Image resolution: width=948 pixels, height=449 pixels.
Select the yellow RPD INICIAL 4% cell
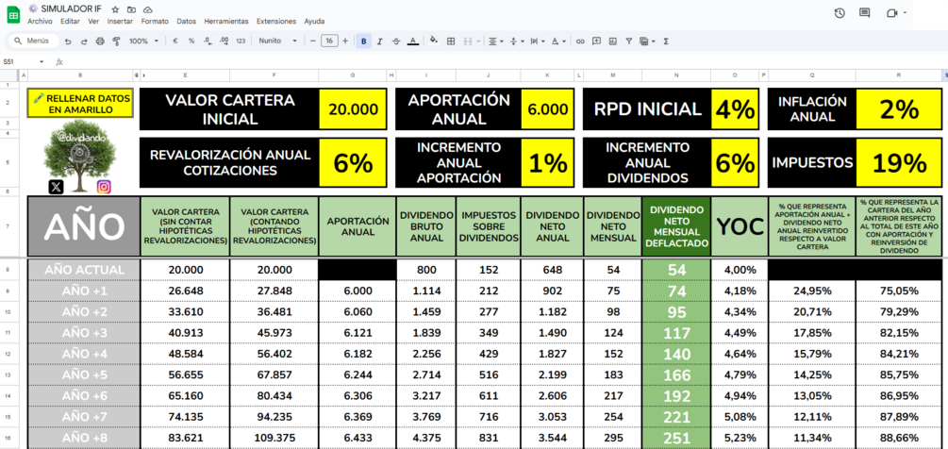point(735,109)
